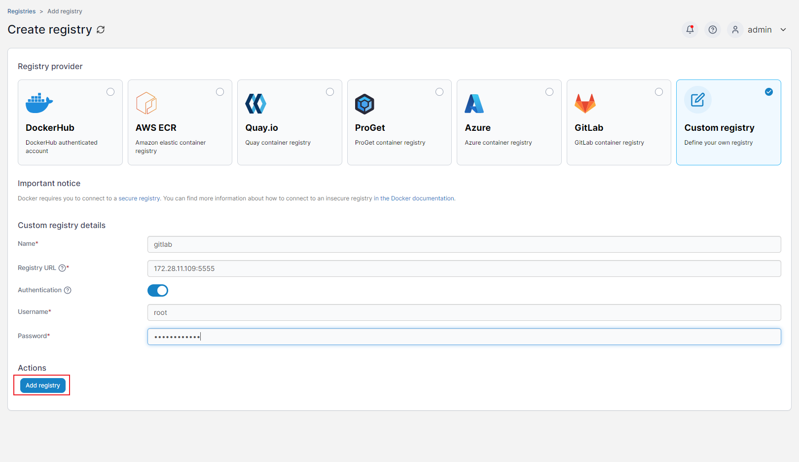The width and height of the screenshot is (799, 462).
Task: Click 'Define your own registry' text
Action: pos(718,143)
